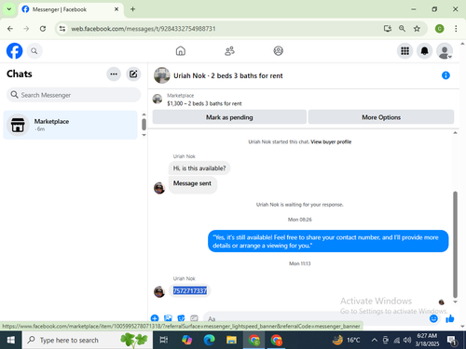Open the Windows Start menu
Image resolution: width=466 pixels, height=349 pixels.
11,340
